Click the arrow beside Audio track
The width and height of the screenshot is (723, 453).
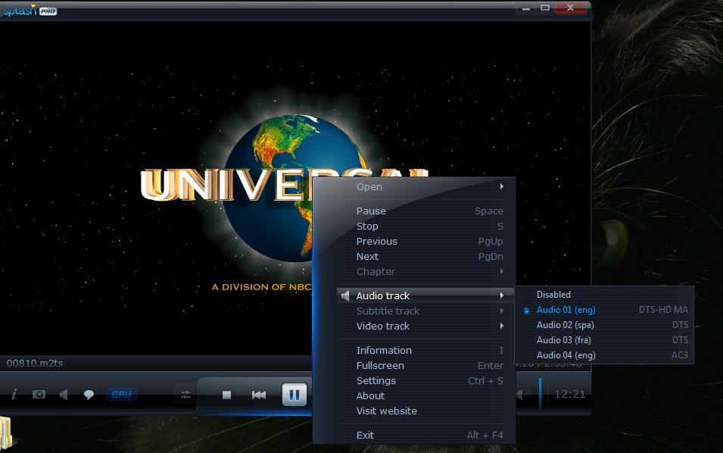pos(502,295)
